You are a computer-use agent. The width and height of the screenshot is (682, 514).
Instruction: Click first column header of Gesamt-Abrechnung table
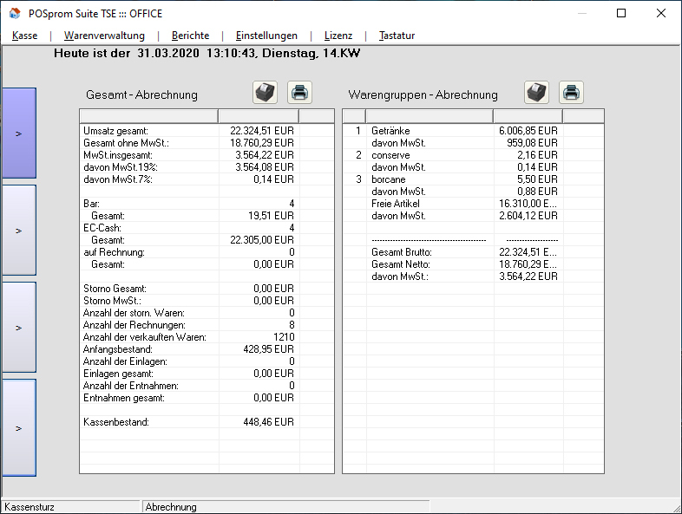point(149,116)
